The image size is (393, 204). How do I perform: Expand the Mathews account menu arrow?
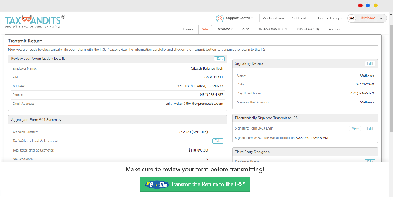pos(381,18)
